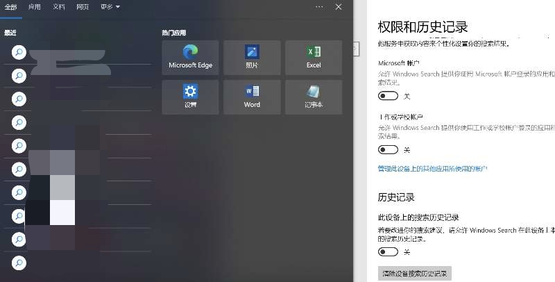Toggle the Microsoft 帐户 search switch

[388, 96]
